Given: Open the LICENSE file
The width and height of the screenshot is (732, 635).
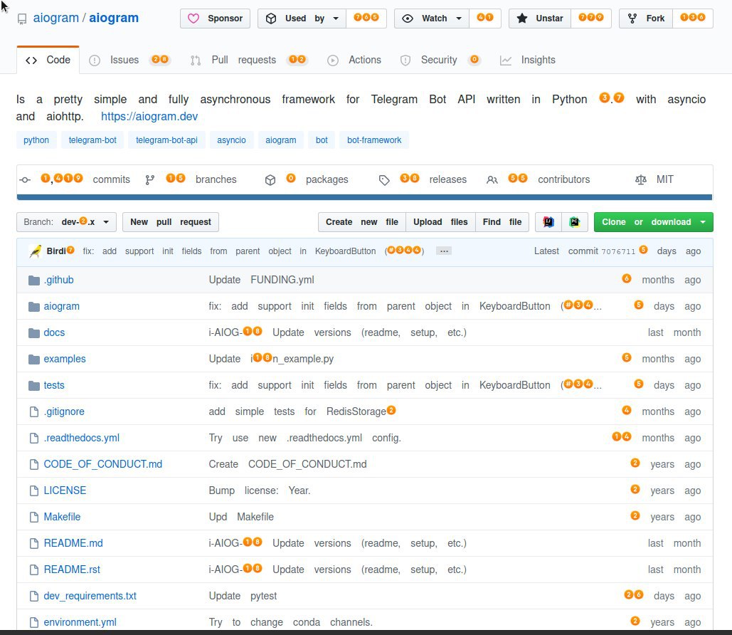Looking at the screenshot, I should point(65,490).
